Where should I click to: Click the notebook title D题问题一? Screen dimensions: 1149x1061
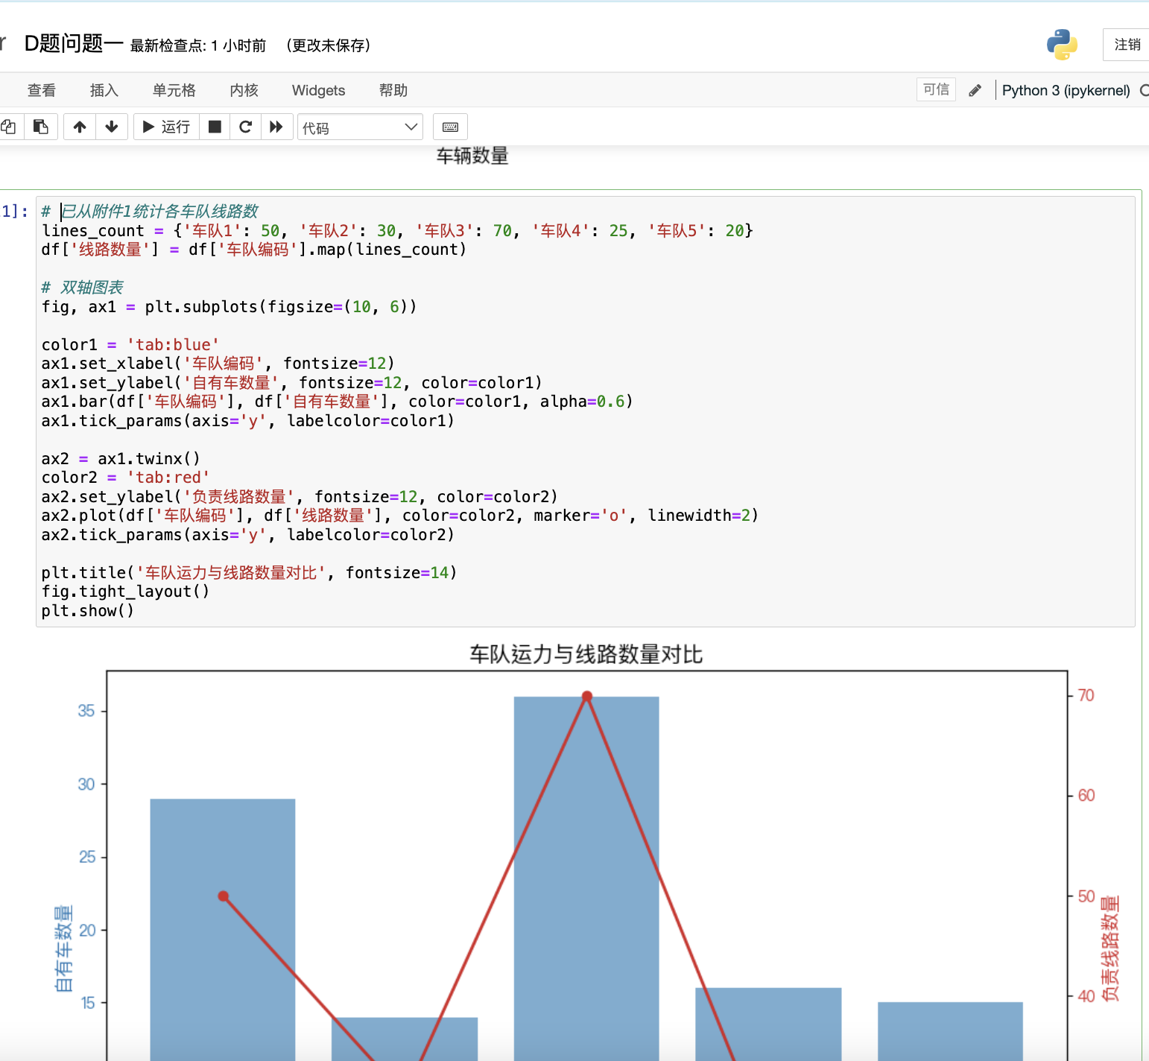coord(74,43)
